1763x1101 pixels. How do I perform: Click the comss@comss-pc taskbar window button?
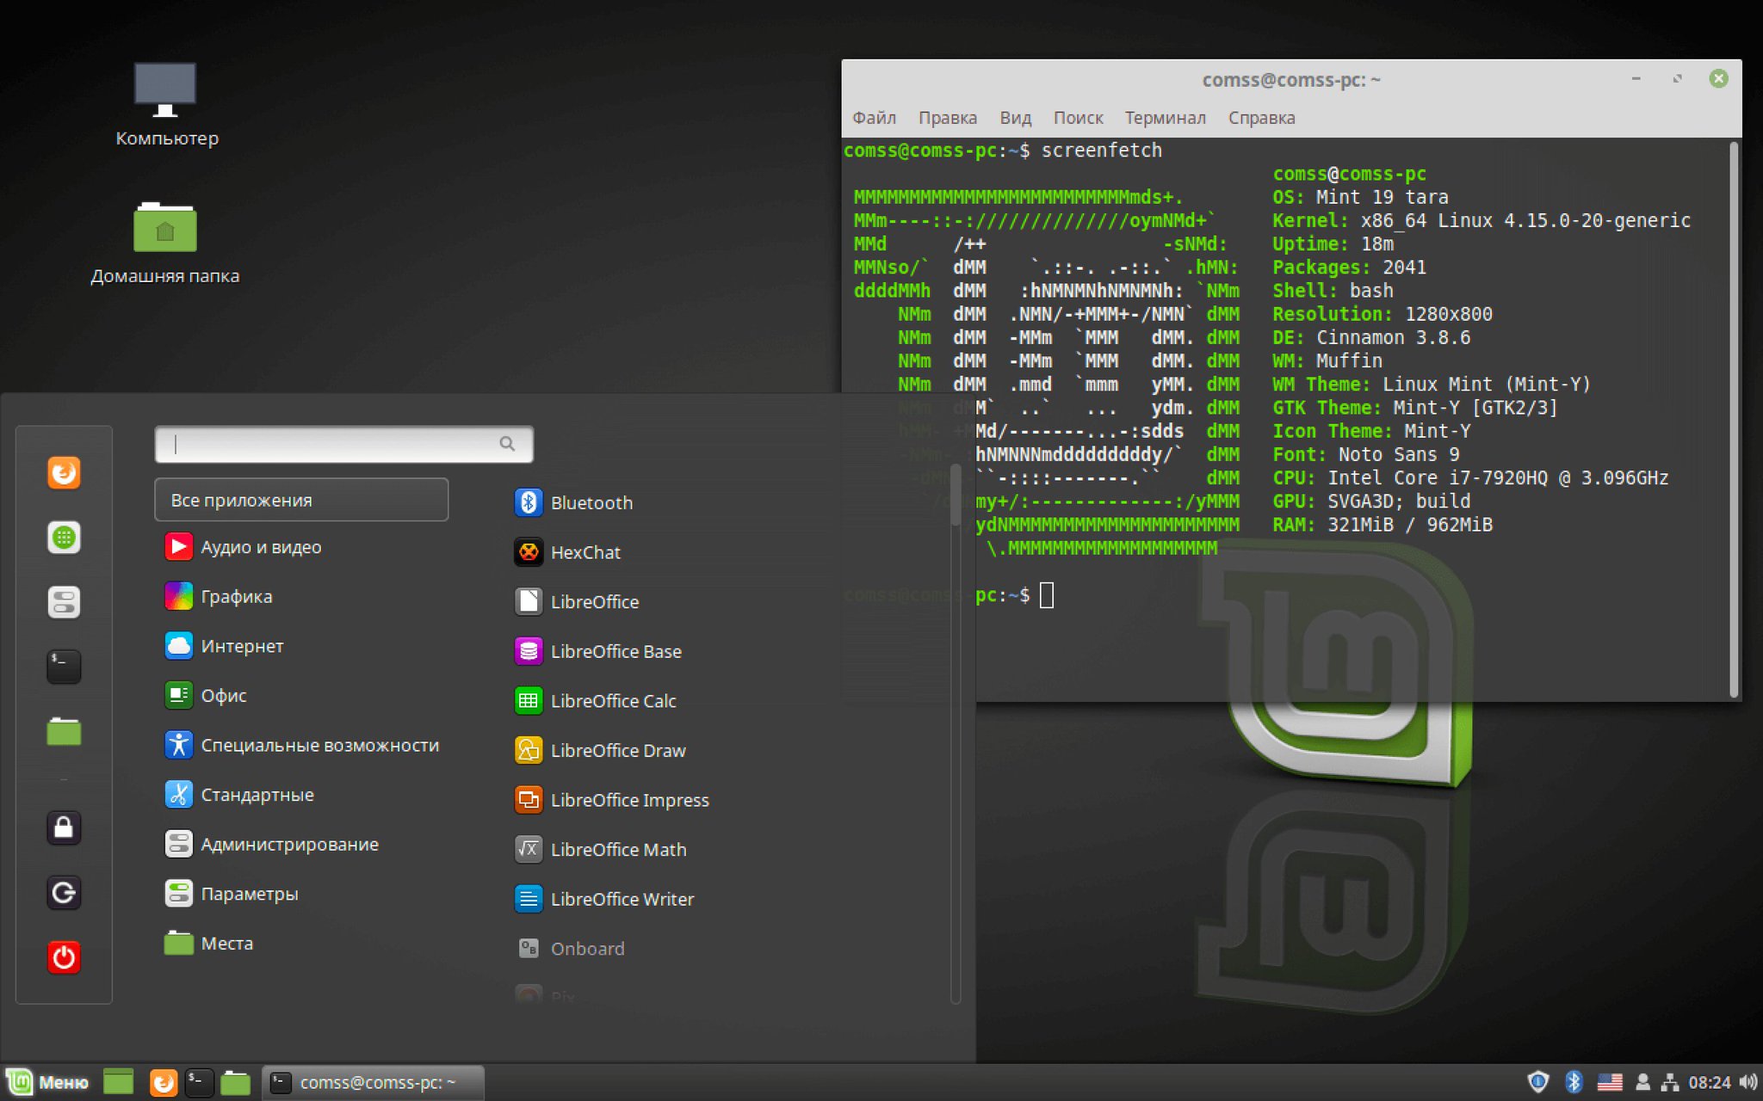coord(373,1082)
